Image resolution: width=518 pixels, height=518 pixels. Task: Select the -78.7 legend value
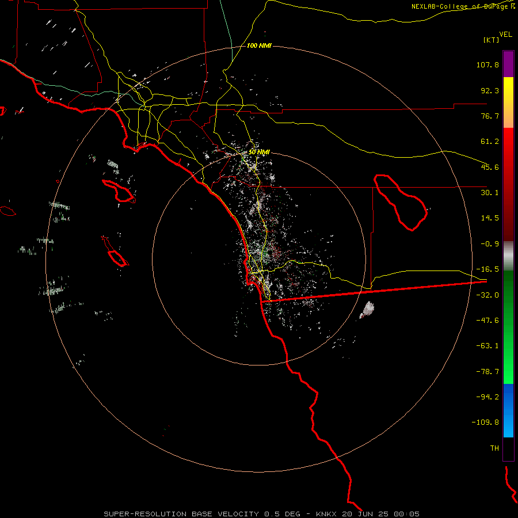tap(487, 372)
